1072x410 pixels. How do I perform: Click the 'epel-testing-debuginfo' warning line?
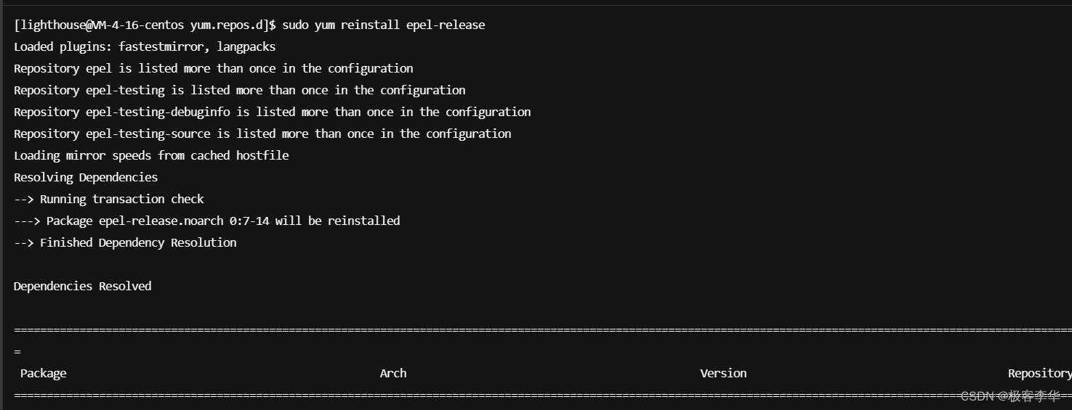(x=272, y=112)
